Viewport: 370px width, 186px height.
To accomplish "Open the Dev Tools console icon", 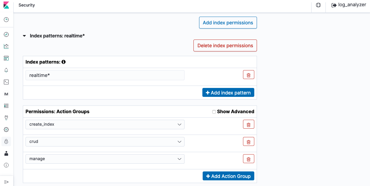I will (6, 82).
